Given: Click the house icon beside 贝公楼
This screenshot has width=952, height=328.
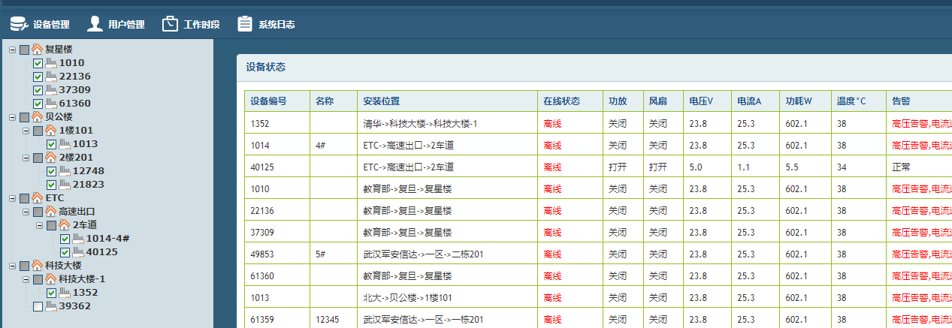Looking at the screenshot, I should 38,117.
